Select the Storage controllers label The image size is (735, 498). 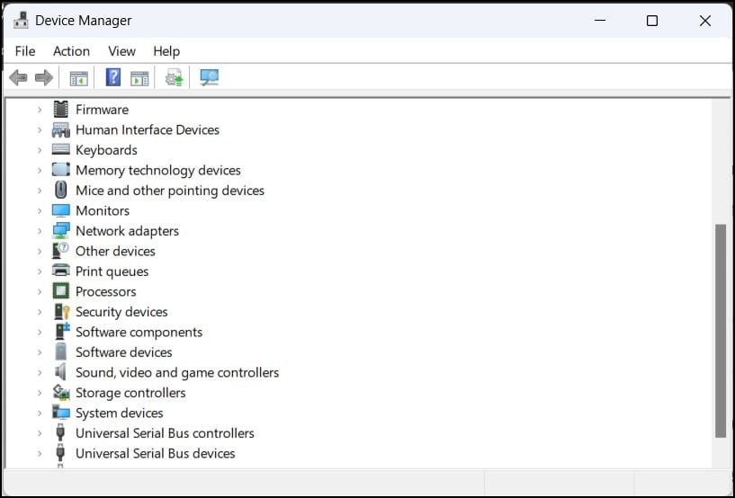(130, 393)
